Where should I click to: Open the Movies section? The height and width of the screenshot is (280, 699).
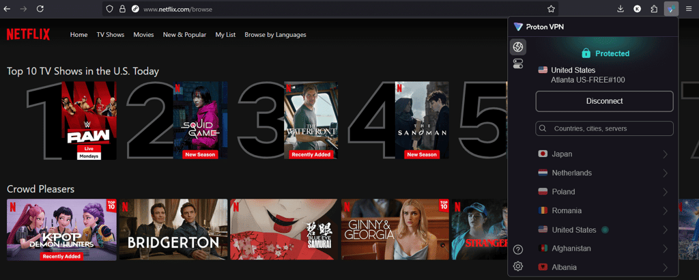[143, 35]
